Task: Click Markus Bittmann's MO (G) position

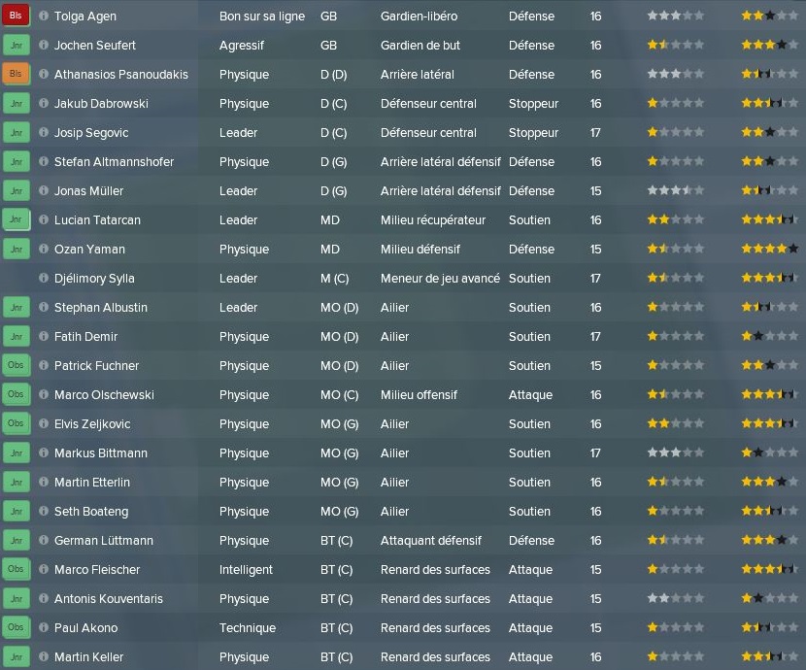Action: (339, 453)
